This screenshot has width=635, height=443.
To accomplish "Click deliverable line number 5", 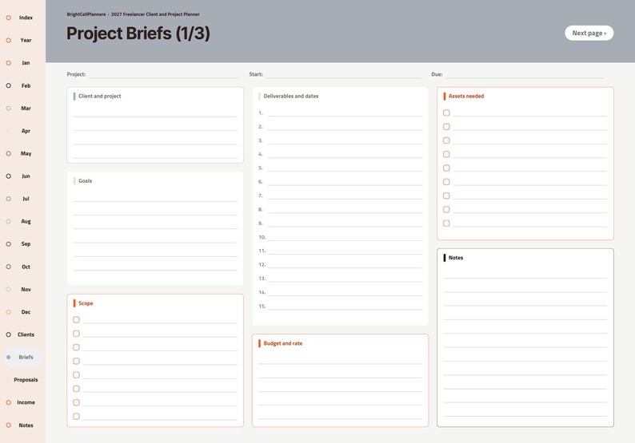I will click(x=345, y=168).
